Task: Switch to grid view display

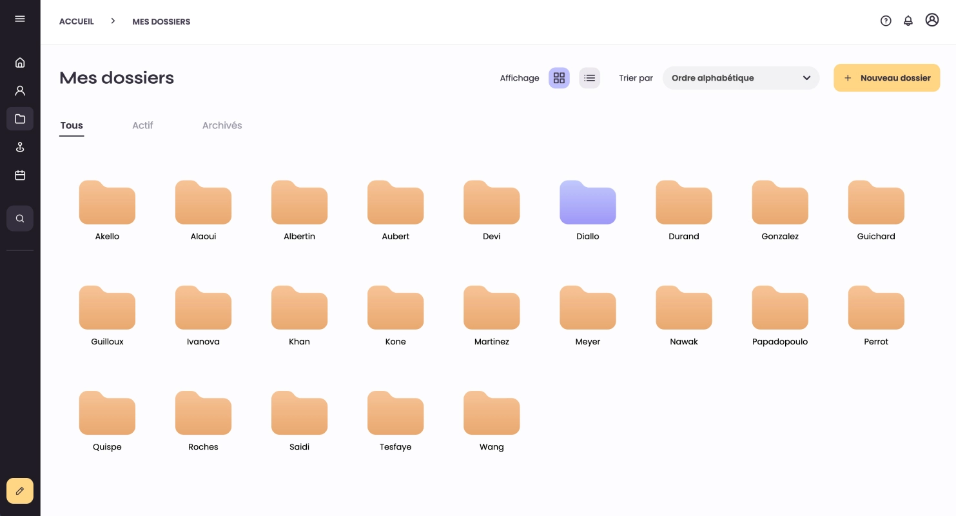Action: [559, 78]
